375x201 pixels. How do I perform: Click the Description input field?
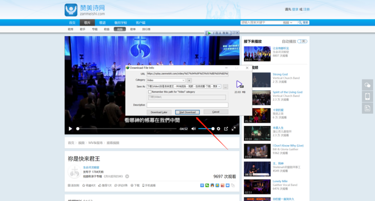[187, 105]
